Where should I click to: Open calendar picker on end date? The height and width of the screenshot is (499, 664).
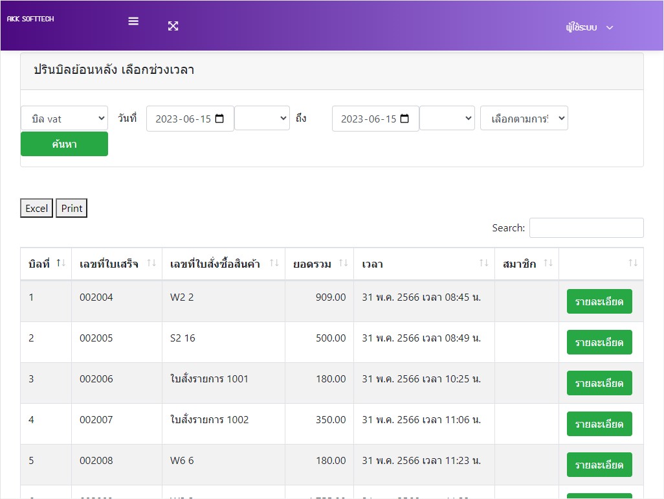click(x=405, y=119)
